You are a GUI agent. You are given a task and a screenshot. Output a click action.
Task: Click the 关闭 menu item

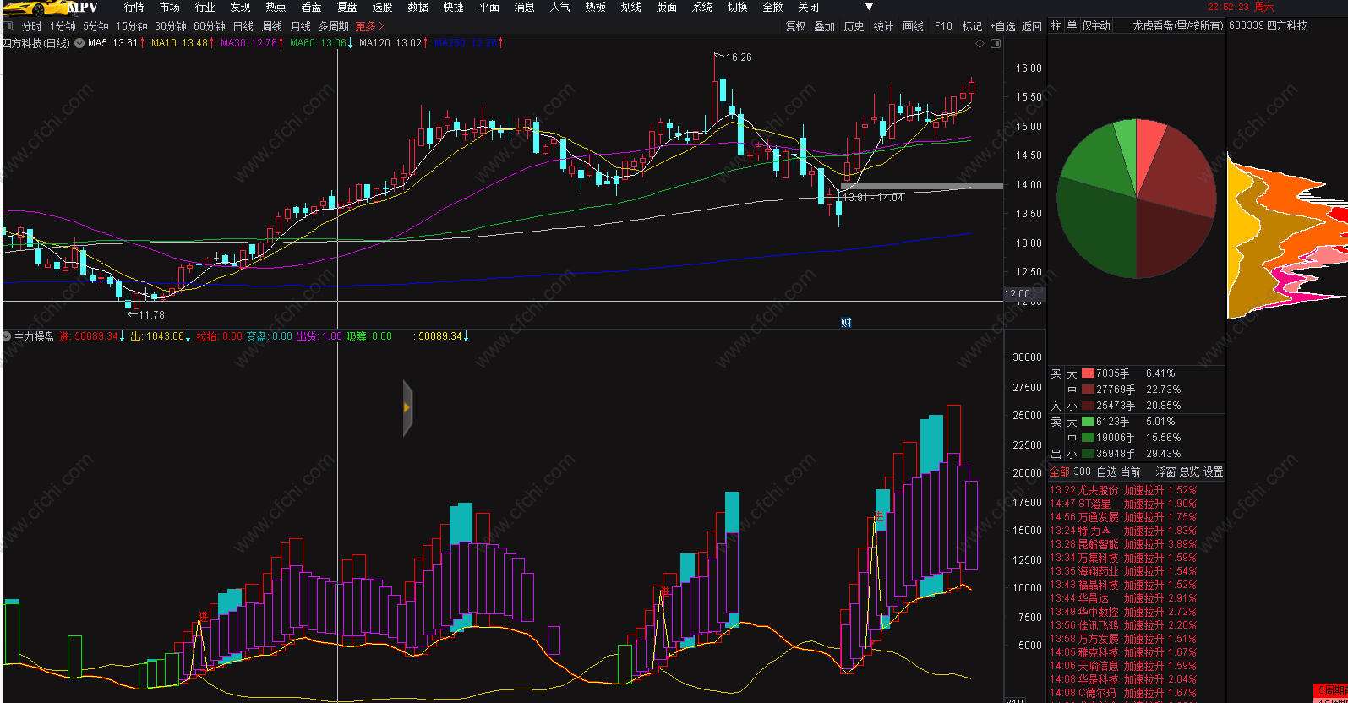(809, 7)
